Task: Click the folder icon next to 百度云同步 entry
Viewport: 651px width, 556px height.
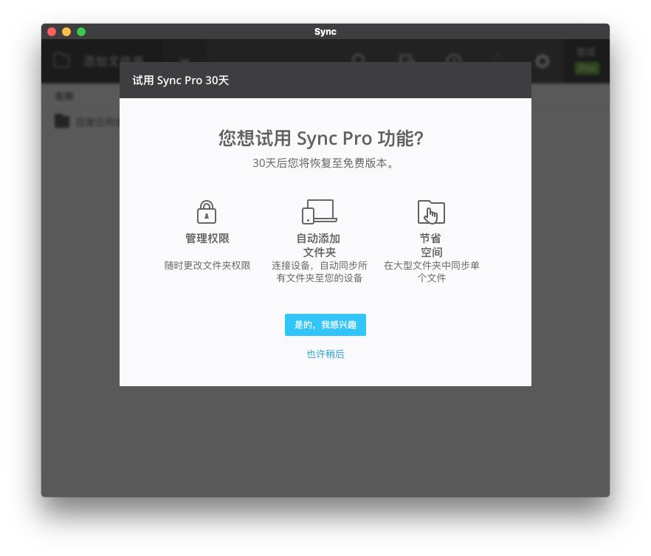Action: pyautogui.click(x=62, y=120)
